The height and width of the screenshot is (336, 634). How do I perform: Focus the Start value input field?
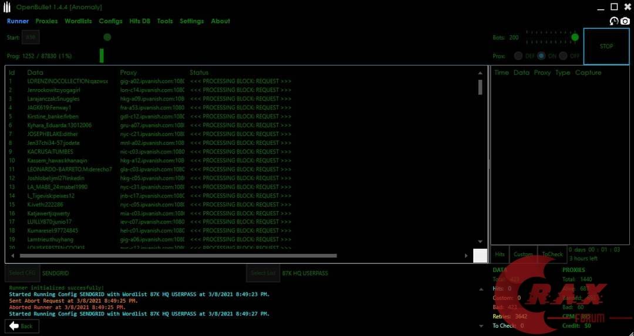tap(31, 38)
